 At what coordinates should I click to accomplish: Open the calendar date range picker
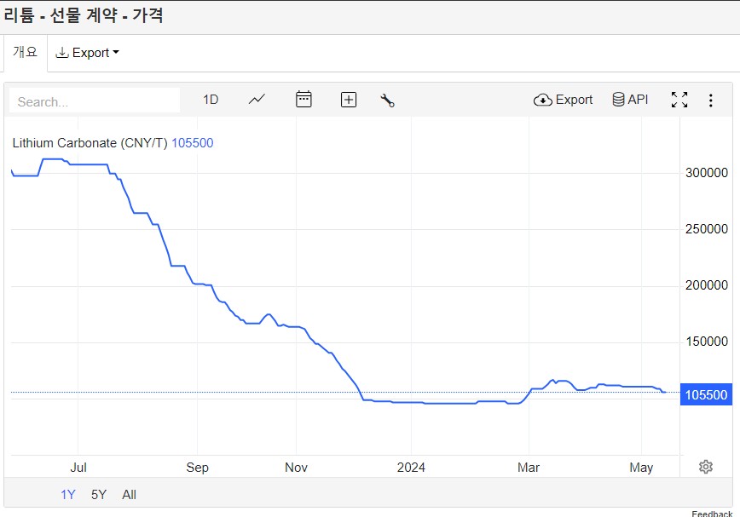[x=304, y=99]
